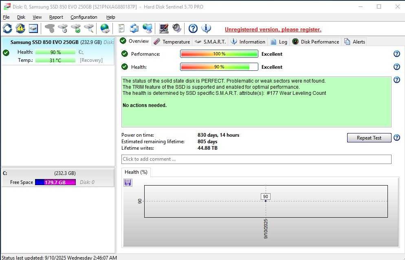Image resolution: width=405 pixels, height=260 pixels.
Task: Click the Refresh disk status toolbar icon
Action: click(x=7, y=28)
